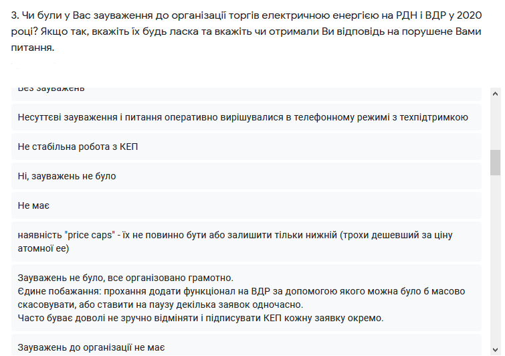The width and height of the screenshot is (505, 356).
Task: Click the text 'атомної ее)' in response
Action: (43, 248)
